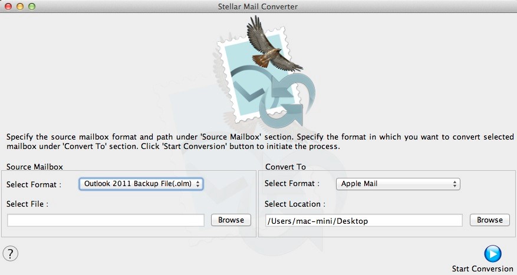Click the empty Select File text field
This screenshot has height=275, width=517.
pyautogui.click(x=106, y=220)
